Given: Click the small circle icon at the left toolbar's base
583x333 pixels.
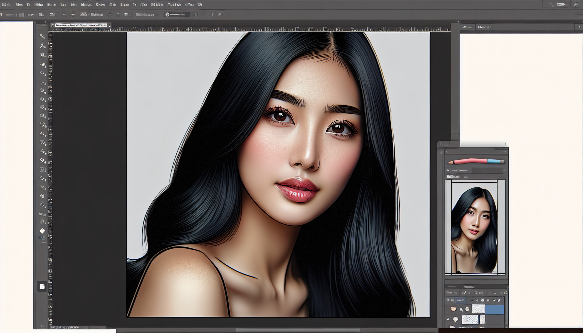Looking at the screenshot, I should pyautogui.click(x=42, y=326).
